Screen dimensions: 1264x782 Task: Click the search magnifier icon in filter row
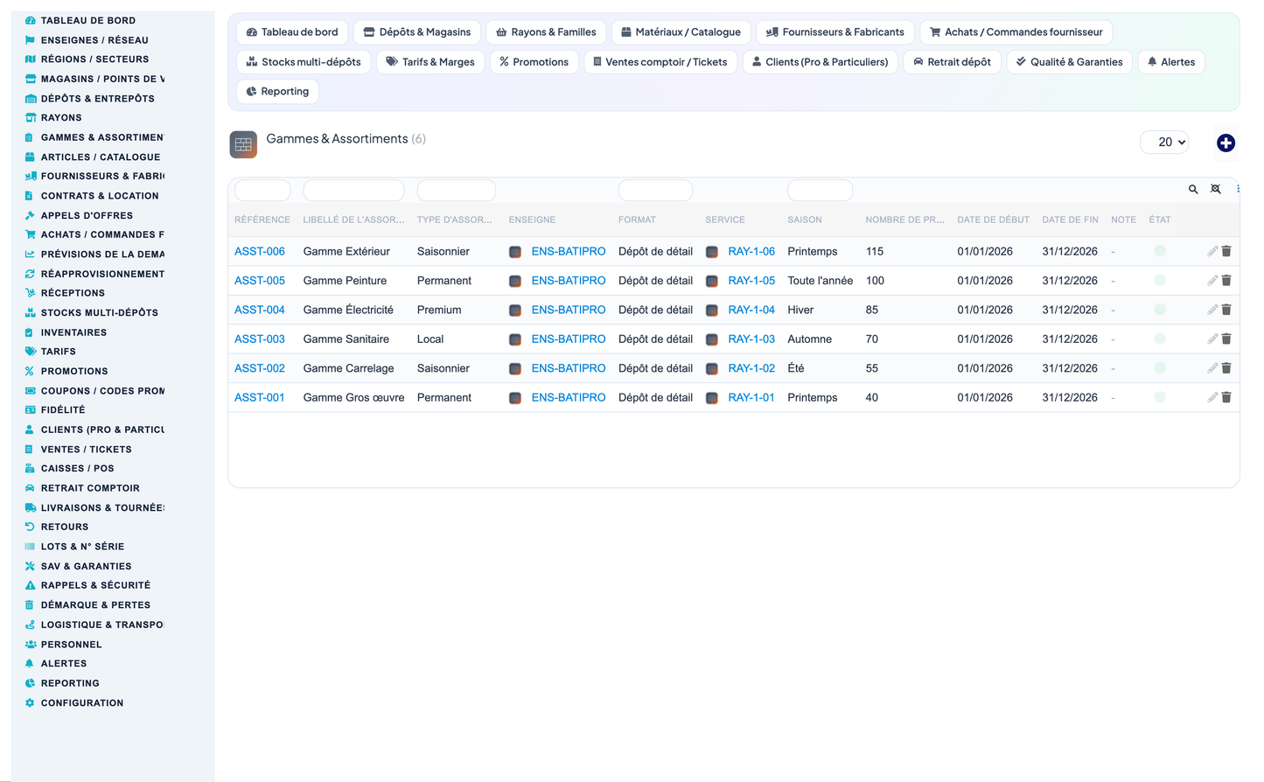click(1193, 189)
